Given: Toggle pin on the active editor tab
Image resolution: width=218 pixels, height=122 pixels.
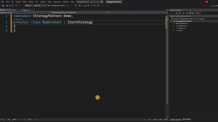Looking at the screenshot, I should point(7,10).
